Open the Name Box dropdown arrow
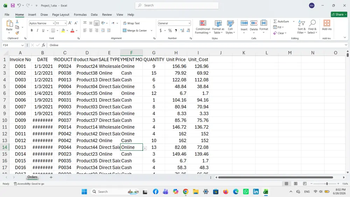 pyautogui.click(x=22, y=45)
